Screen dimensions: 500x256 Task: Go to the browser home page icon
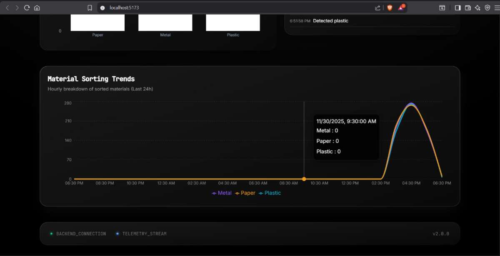coord(37,7)
